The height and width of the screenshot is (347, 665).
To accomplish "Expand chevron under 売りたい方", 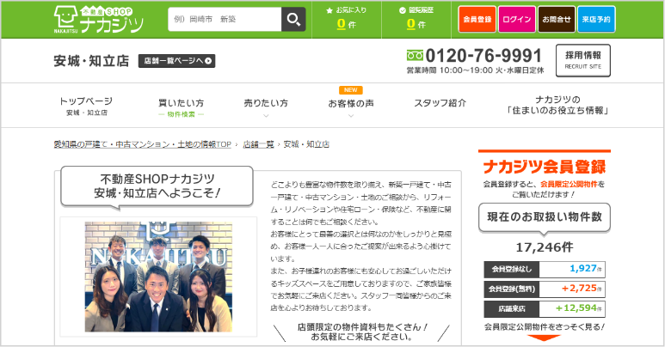I will pyautogui.click(x=266, y=115).
